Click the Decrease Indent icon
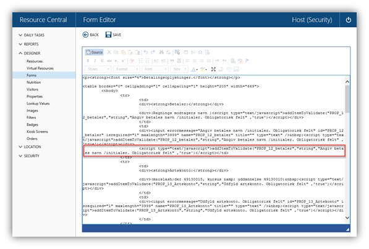 pyautogui.click(x=156, y=61)
